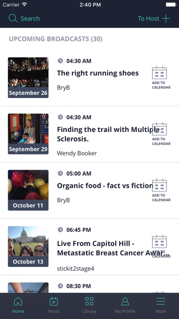Open the More menu tab
Screen dimensions: 179x319
pyautogui.click(x=161, y=305)
